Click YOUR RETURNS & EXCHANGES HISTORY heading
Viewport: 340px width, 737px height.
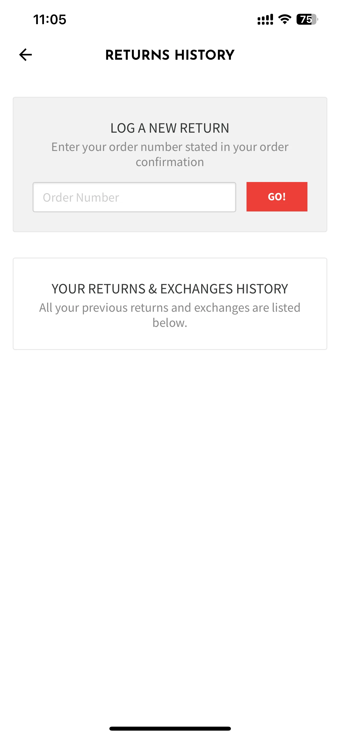click(170, 289)
